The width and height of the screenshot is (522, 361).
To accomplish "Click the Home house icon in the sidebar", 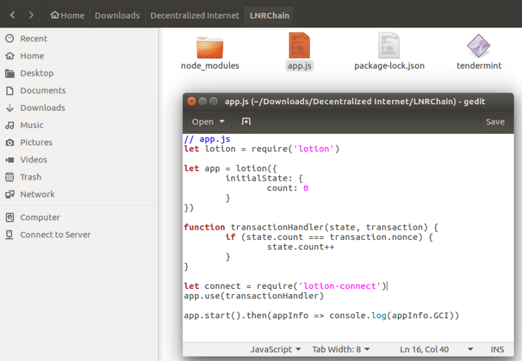I will click(10, 56).
